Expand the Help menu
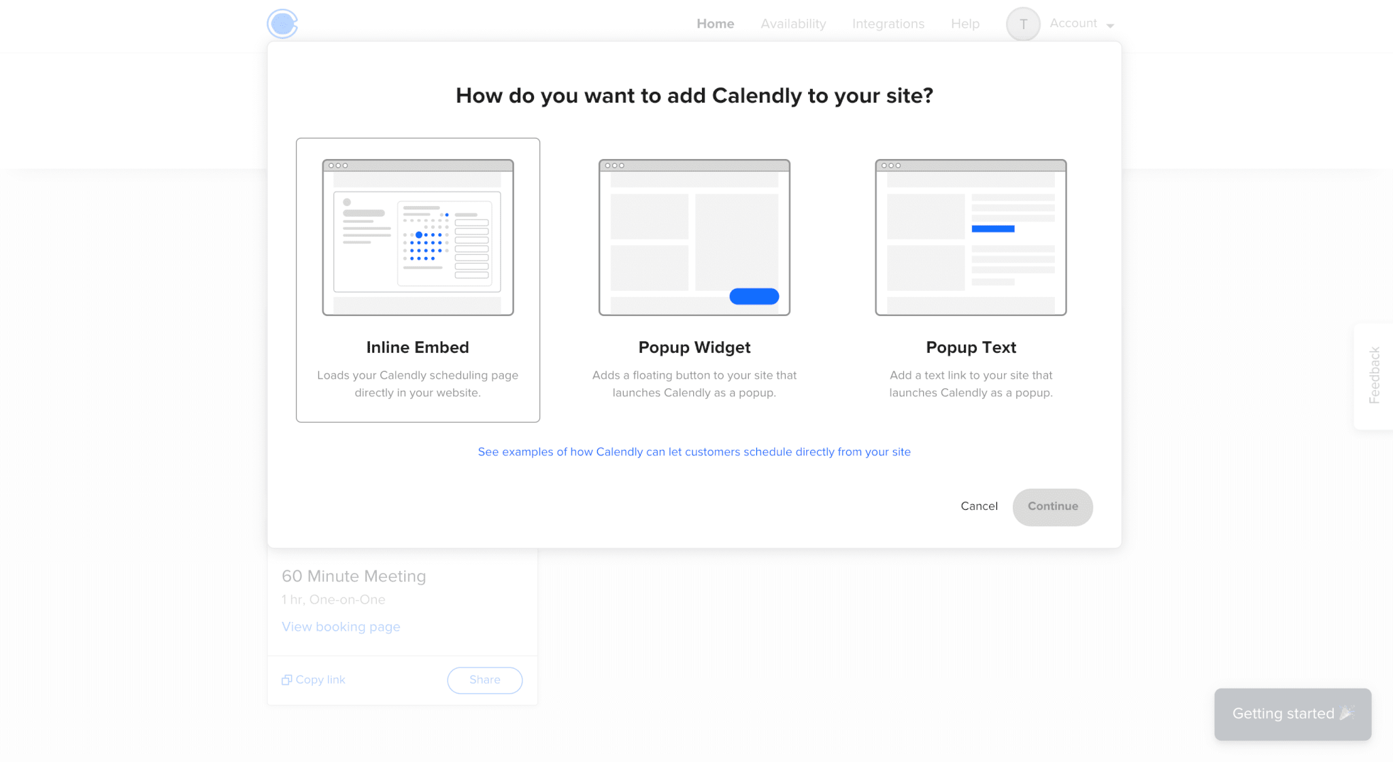This screenshot has width=1393, height=762. pos(964,23)
